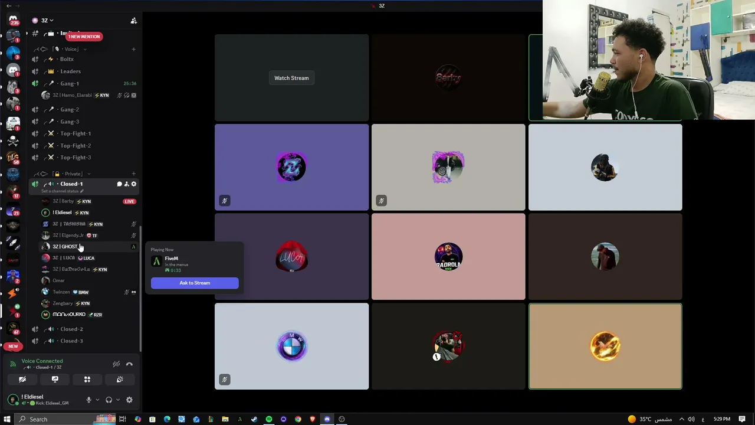
Task: Create invite for Closed-1 channel
Action: [126, 184]
